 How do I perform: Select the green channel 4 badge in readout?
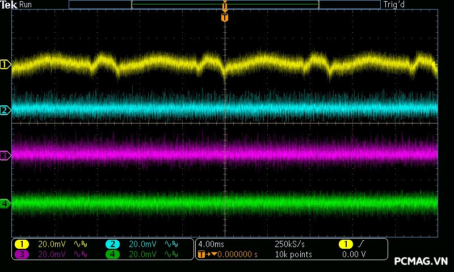click(x=112, y=254)
